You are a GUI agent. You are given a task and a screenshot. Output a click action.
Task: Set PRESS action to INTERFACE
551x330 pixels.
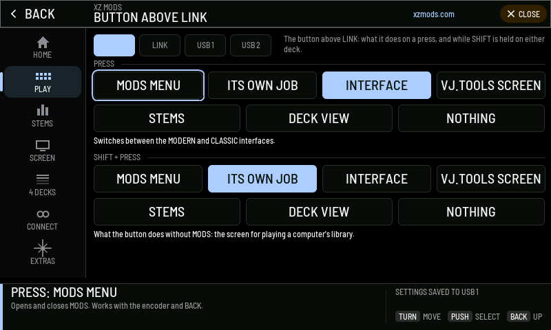377,85
